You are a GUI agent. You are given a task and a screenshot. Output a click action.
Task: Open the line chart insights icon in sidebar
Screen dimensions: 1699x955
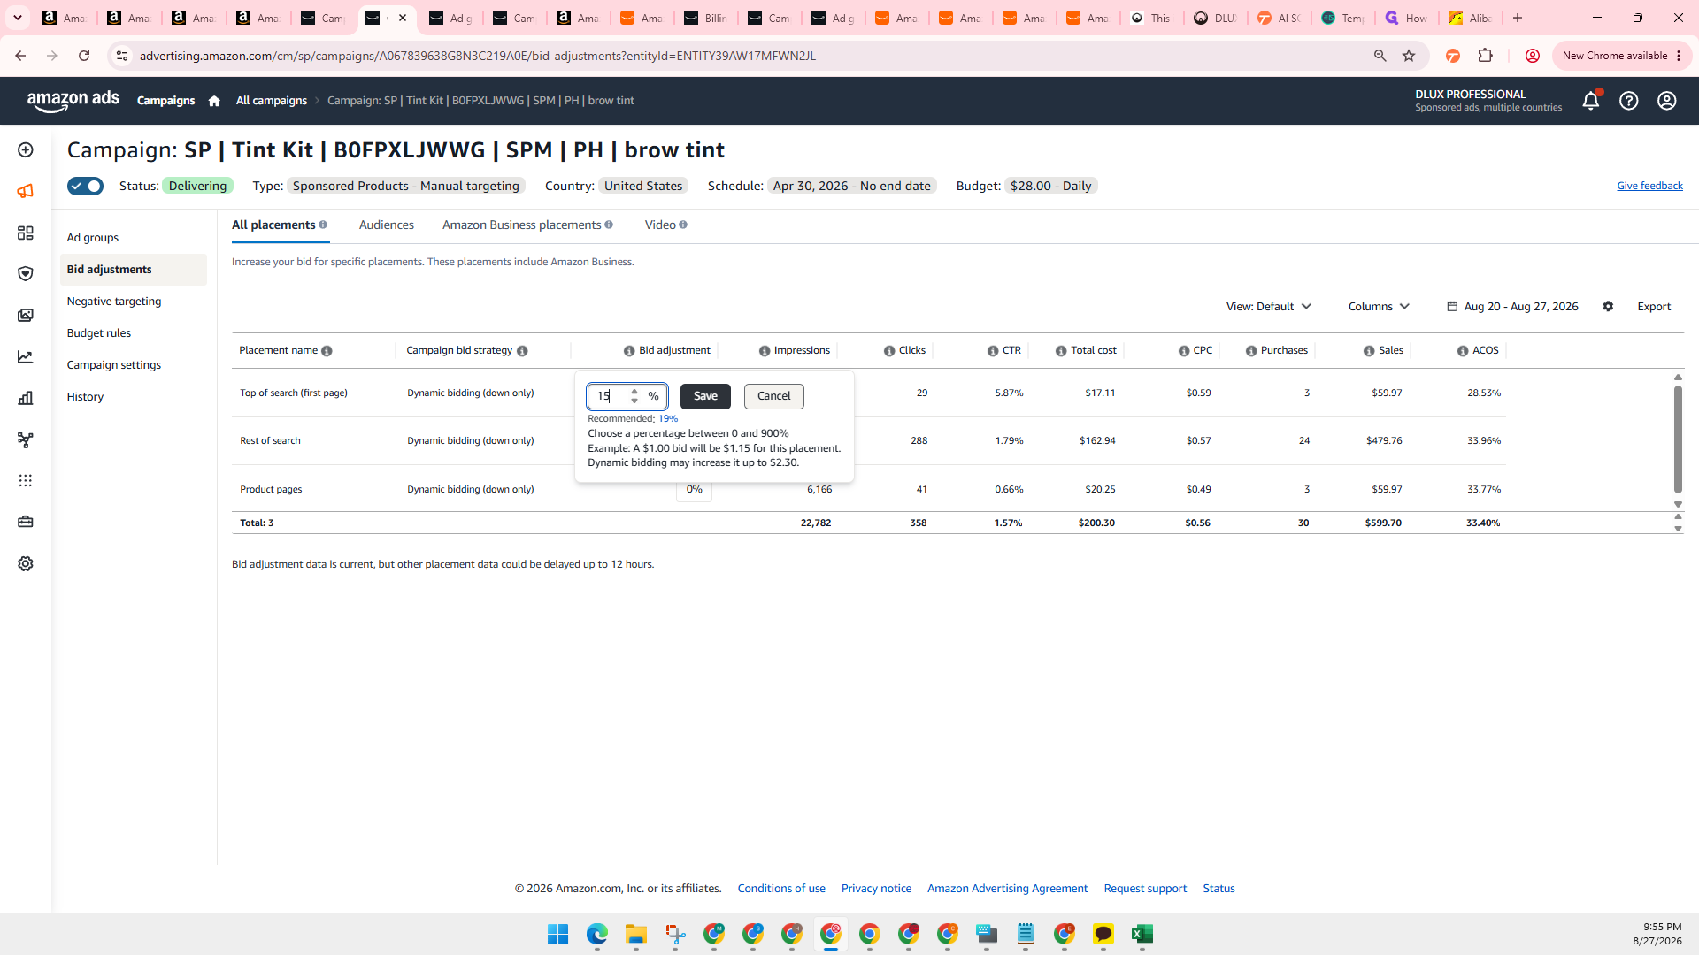click(x=26, y=356)
